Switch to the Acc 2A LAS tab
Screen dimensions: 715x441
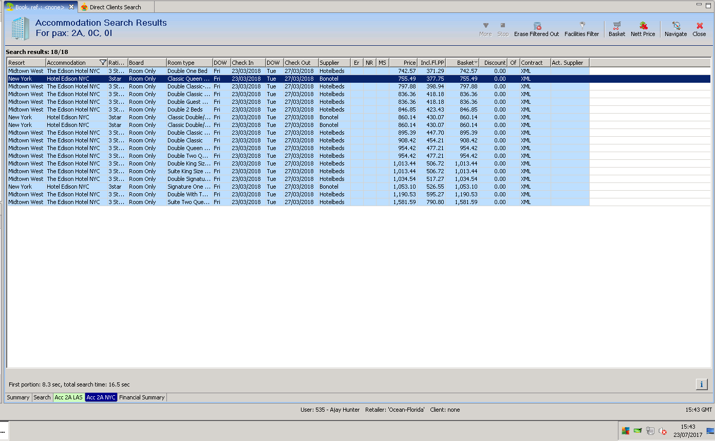(68, 397)
